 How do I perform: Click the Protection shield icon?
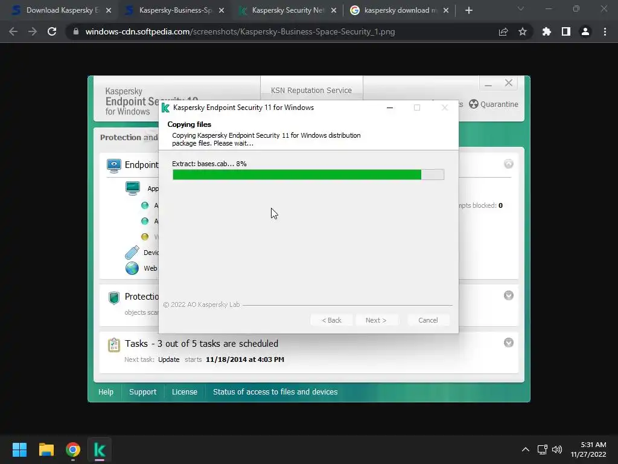point(114,298)
